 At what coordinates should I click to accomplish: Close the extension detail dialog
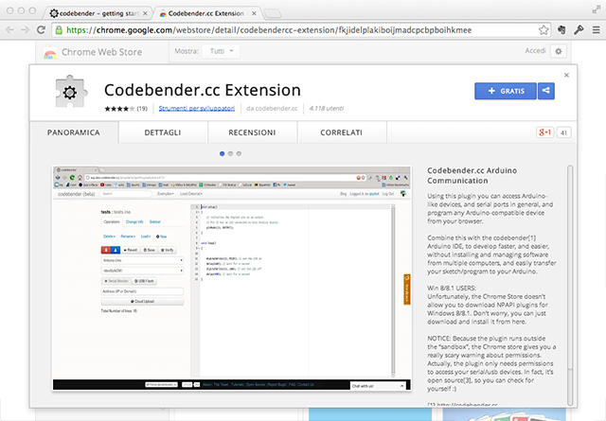[x=566, y=76]
